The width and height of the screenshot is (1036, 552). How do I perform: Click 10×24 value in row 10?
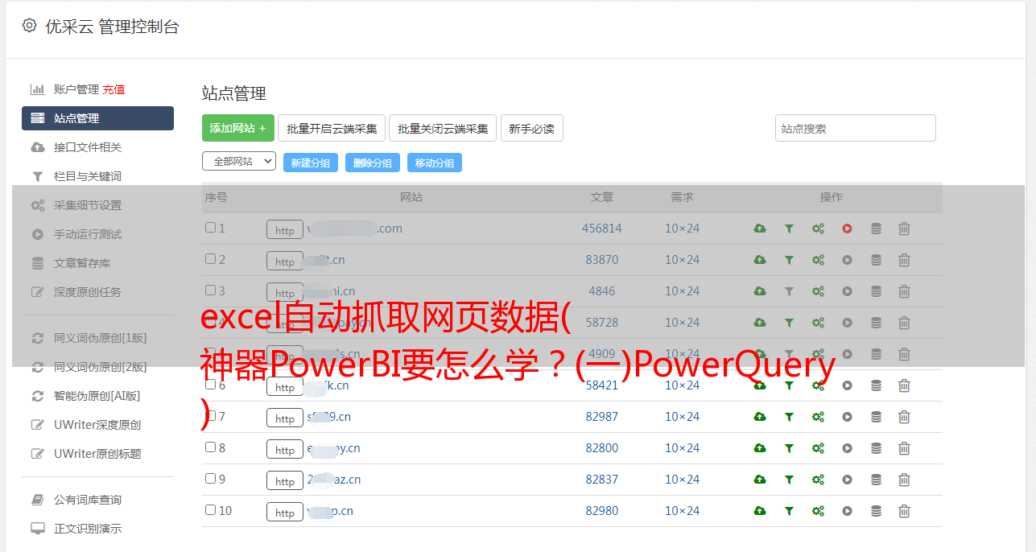click(x=682, y=511)
